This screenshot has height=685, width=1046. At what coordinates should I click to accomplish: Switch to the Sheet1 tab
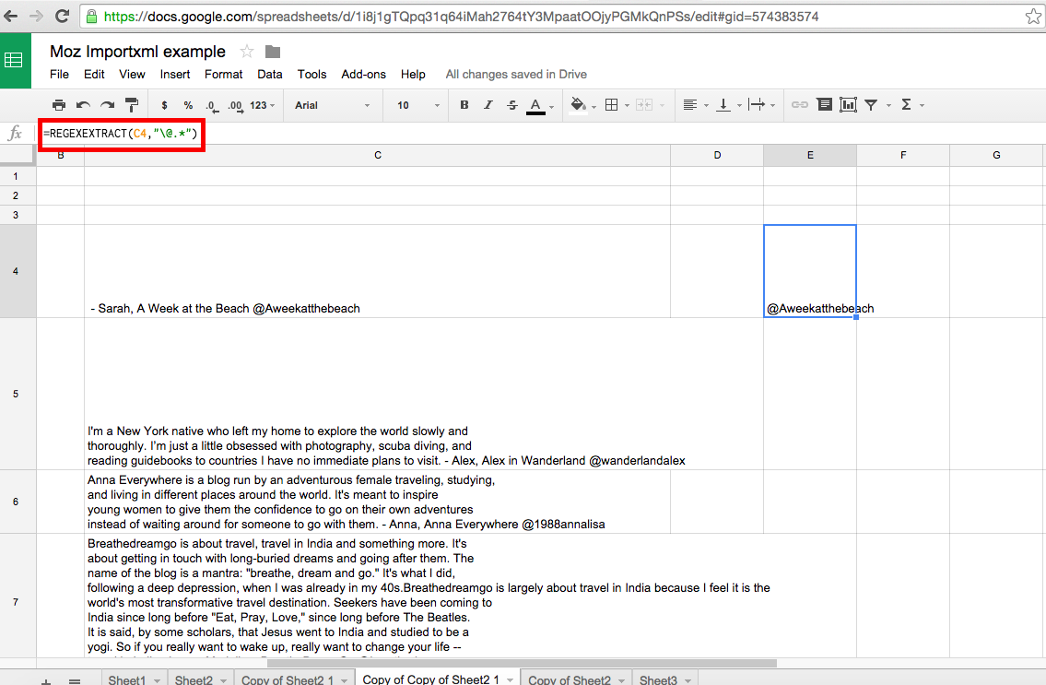tap(127, 679)
